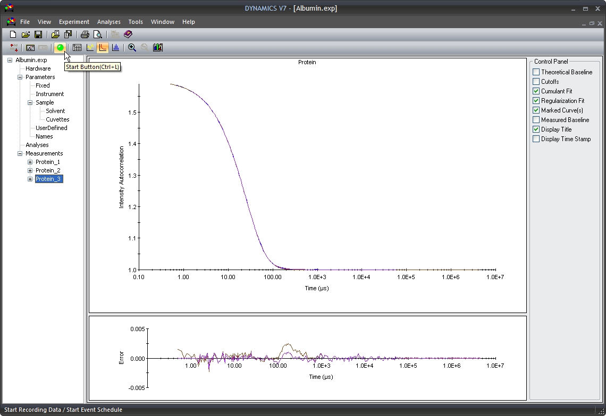Viewport: 606px width, 416px height.
Task: Open the Help book icon
Action: pyautogui.click(x=128, y=34)
